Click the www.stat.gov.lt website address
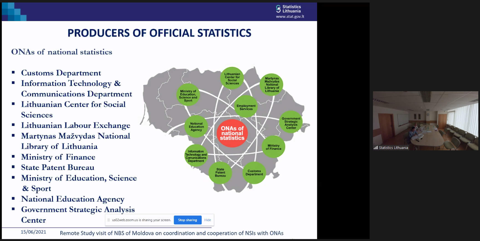The width and height of the screenshot is (480, 241). 290,16
